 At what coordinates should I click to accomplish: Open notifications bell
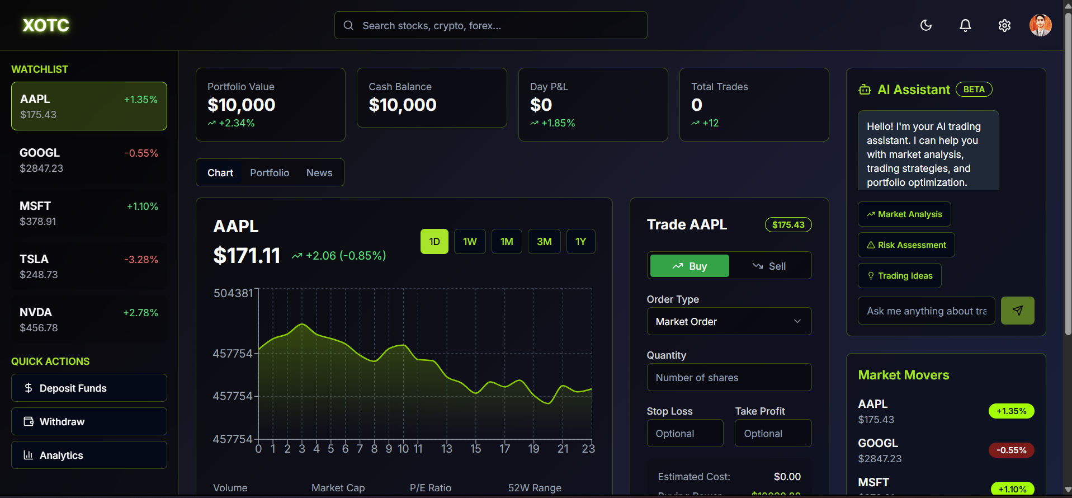965,25
